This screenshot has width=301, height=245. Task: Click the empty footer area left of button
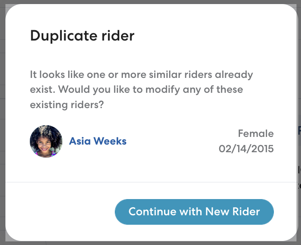[59, 212]
